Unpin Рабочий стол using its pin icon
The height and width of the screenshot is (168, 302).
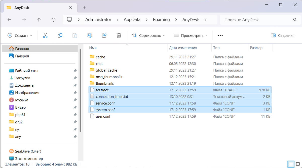click(75, 71)
